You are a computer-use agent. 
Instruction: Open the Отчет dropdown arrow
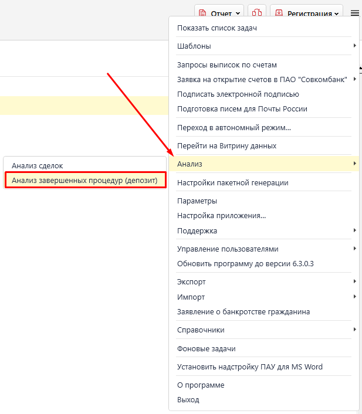238,13
